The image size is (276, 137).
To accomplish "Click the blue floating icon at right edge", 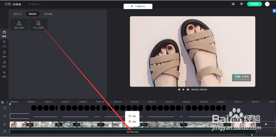I will click(274, 11).
